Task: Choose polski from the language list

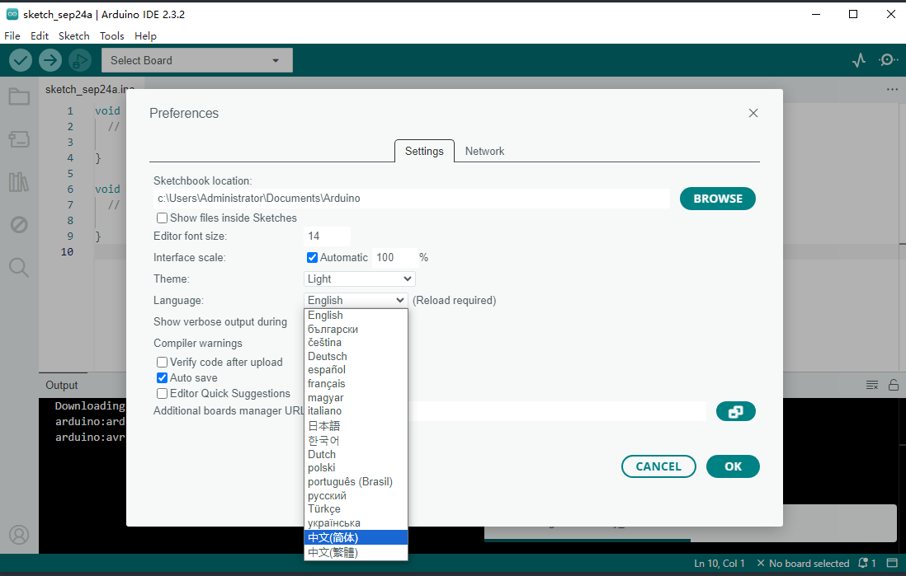Action: pos(356,468)
